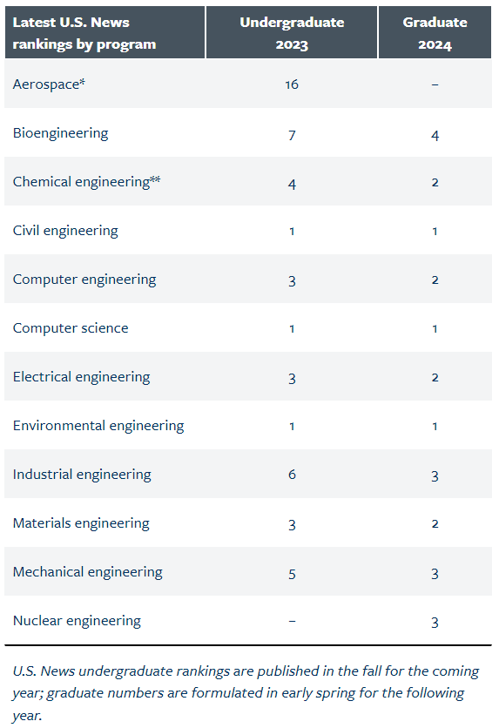Click the Aerospace row label
499x728 pixels.
pyautogui.click(x=49, y=84)
